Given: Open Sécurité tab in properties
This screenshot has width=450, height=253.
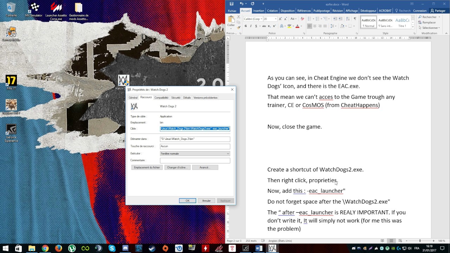Looking at the screenshot, I should (x=176, y=98).
